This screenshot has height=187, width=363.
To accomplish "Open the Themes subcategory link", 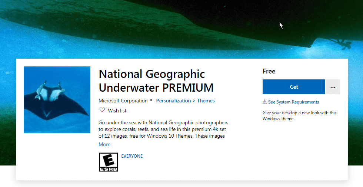I will tap(206, 101).
